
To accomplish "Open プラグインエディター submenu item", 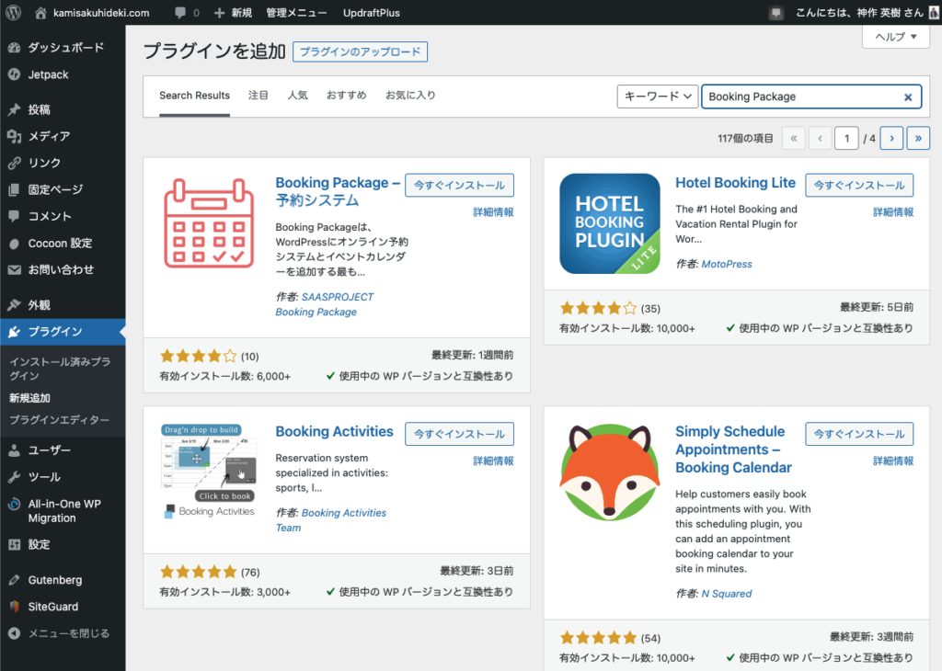I will point(60,420).
